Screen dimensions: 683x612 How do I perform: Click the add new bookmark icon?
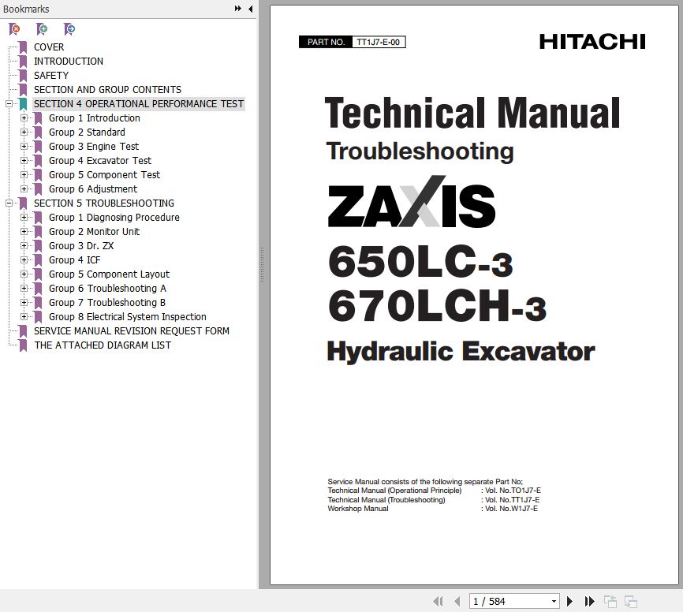(42, 29)
